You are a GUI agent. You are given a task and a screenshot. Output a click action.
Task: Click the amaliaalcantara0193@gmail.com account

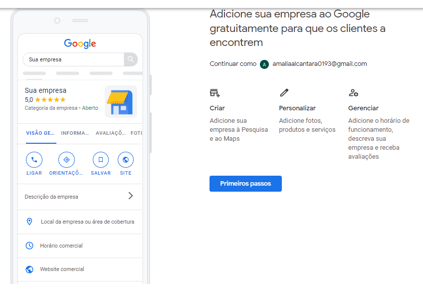319,64
